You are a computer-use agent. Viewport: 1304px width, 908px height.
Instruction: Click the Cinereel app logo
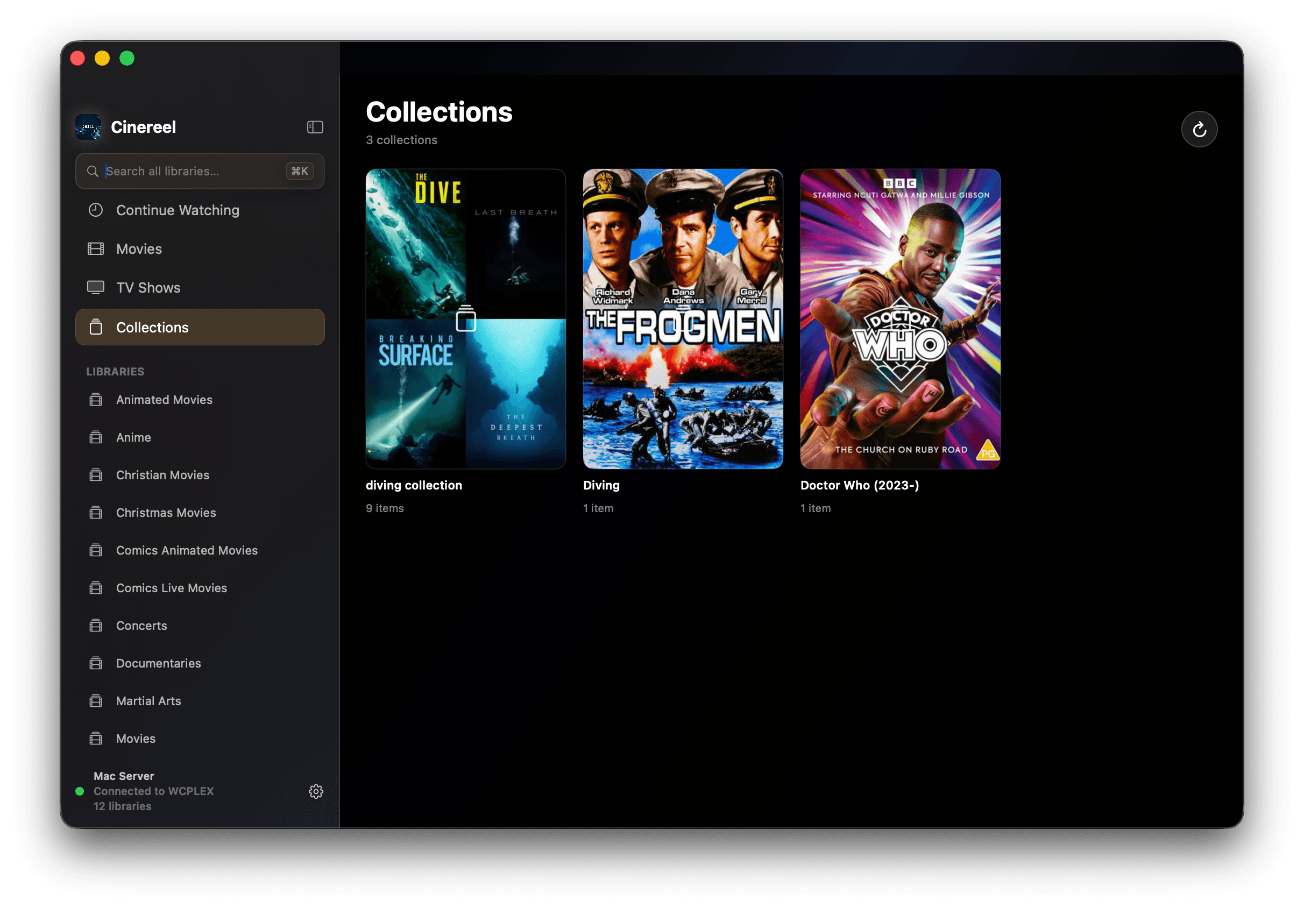(89, 126)
